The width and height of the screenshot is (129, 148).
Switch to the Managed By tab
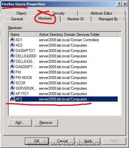click(108, 19)
